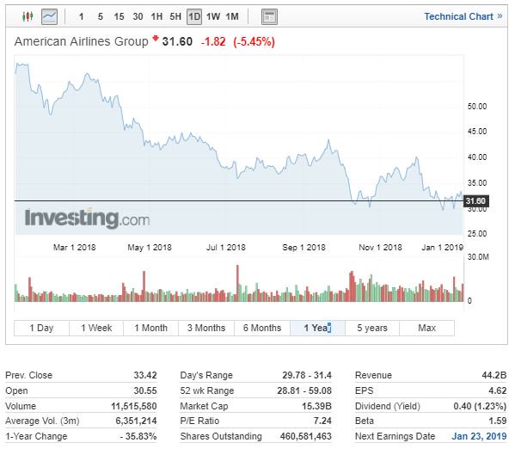Screen dimensions: 515x455
Task: Switch to the 1 Week range tab
Action: (96, 328)
